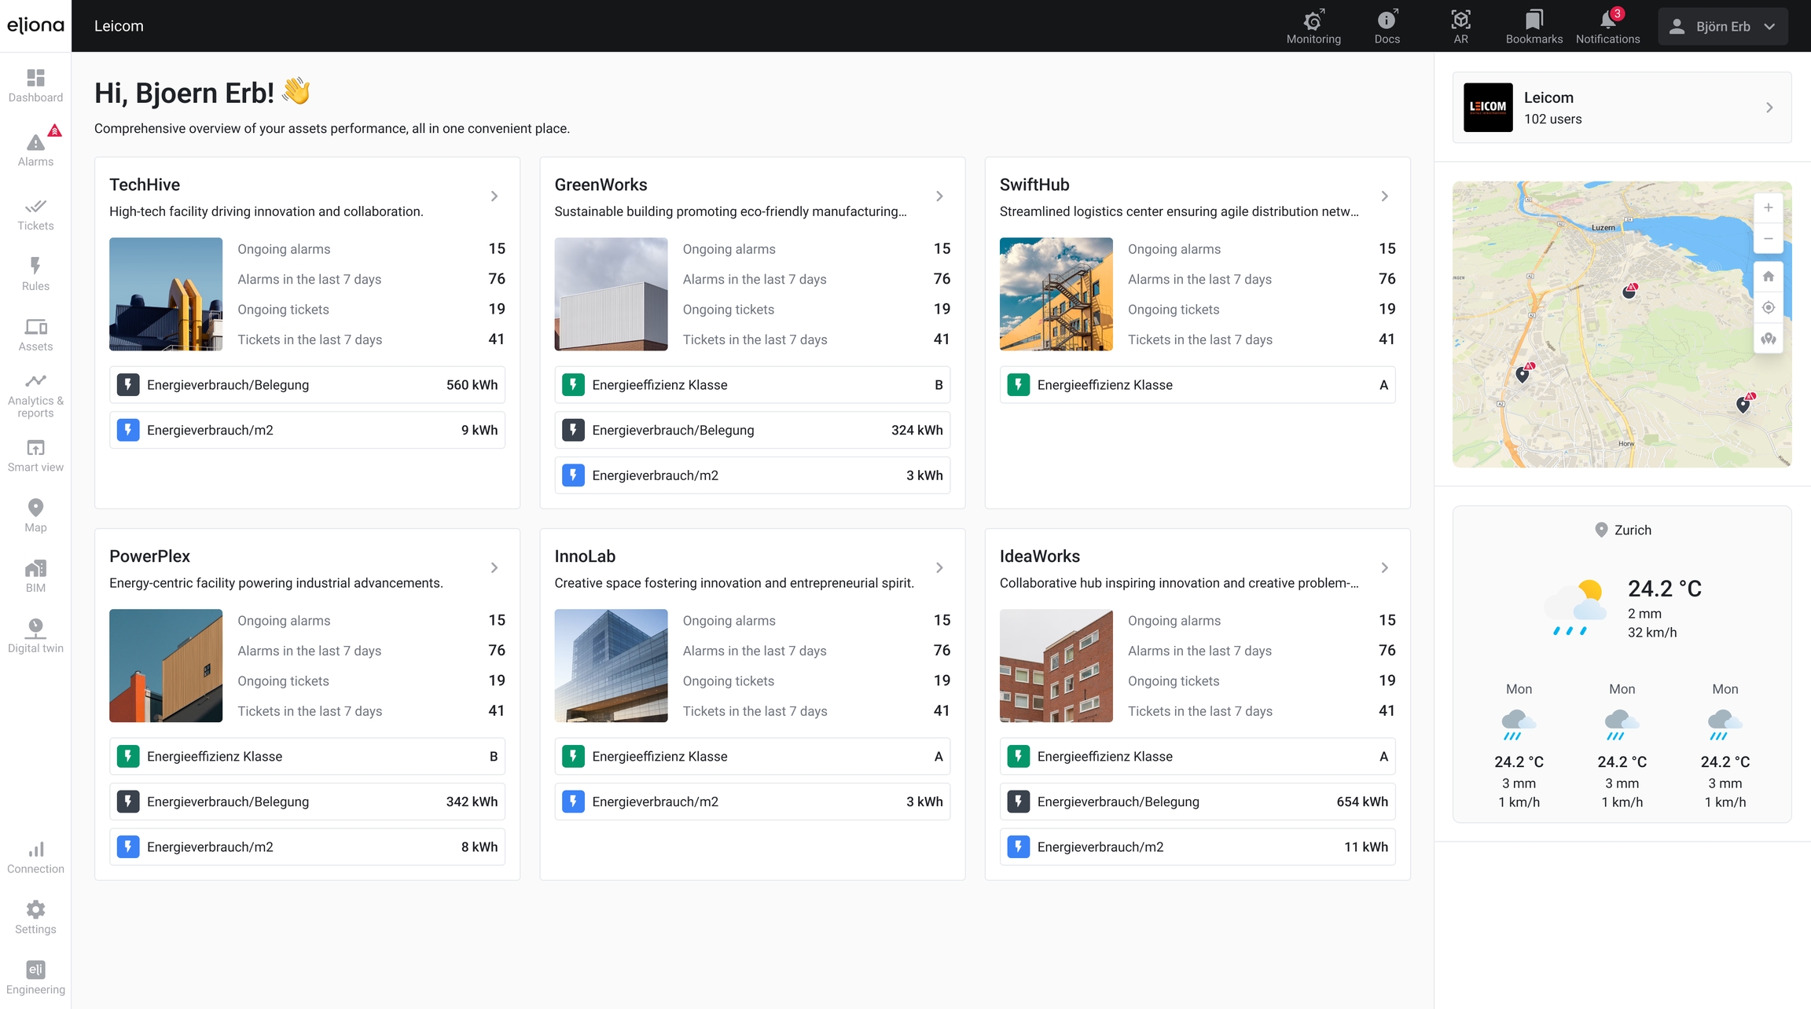Toggle the map layers icon
The image size is (1811, 1009).
click(1768, 339)
